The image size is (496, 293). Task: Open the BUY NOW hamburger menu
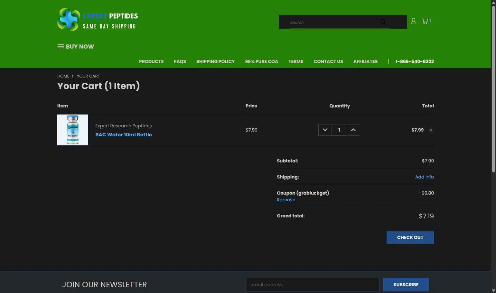pyautogui.click(x=76, y=46)
